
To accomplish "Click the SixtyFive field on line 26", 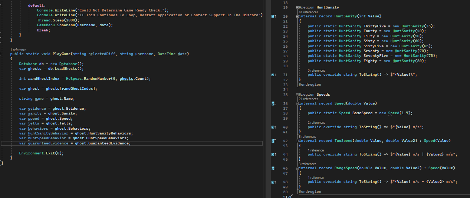I will [374, 46].
